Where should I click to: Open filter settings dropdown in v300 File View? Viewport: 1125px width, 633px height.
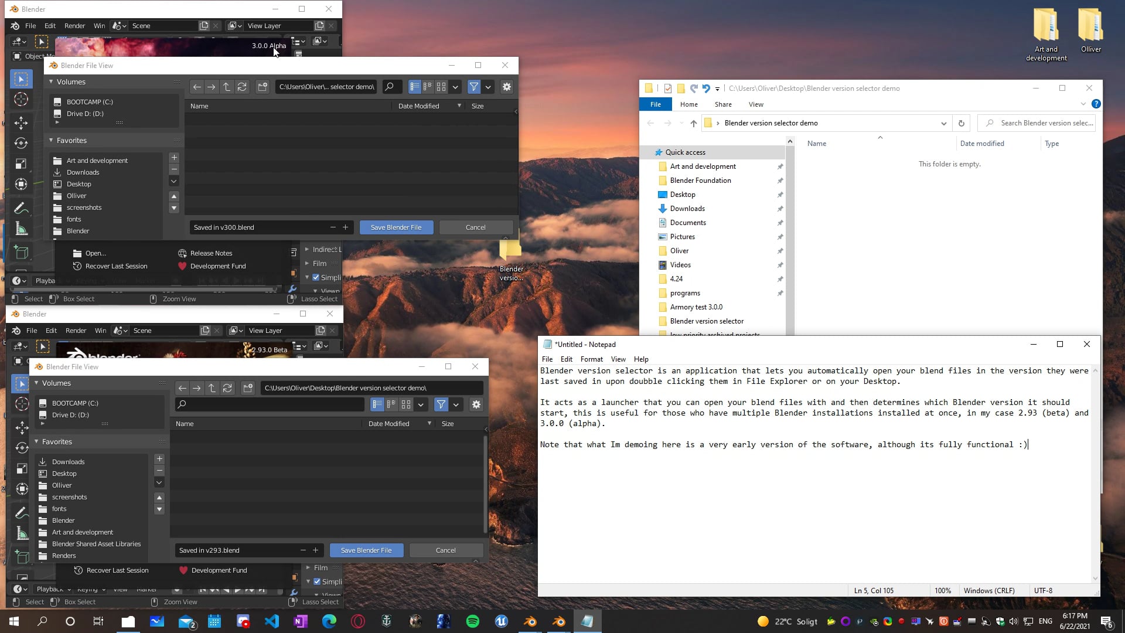pyautogui.click(x=488, y=87)
